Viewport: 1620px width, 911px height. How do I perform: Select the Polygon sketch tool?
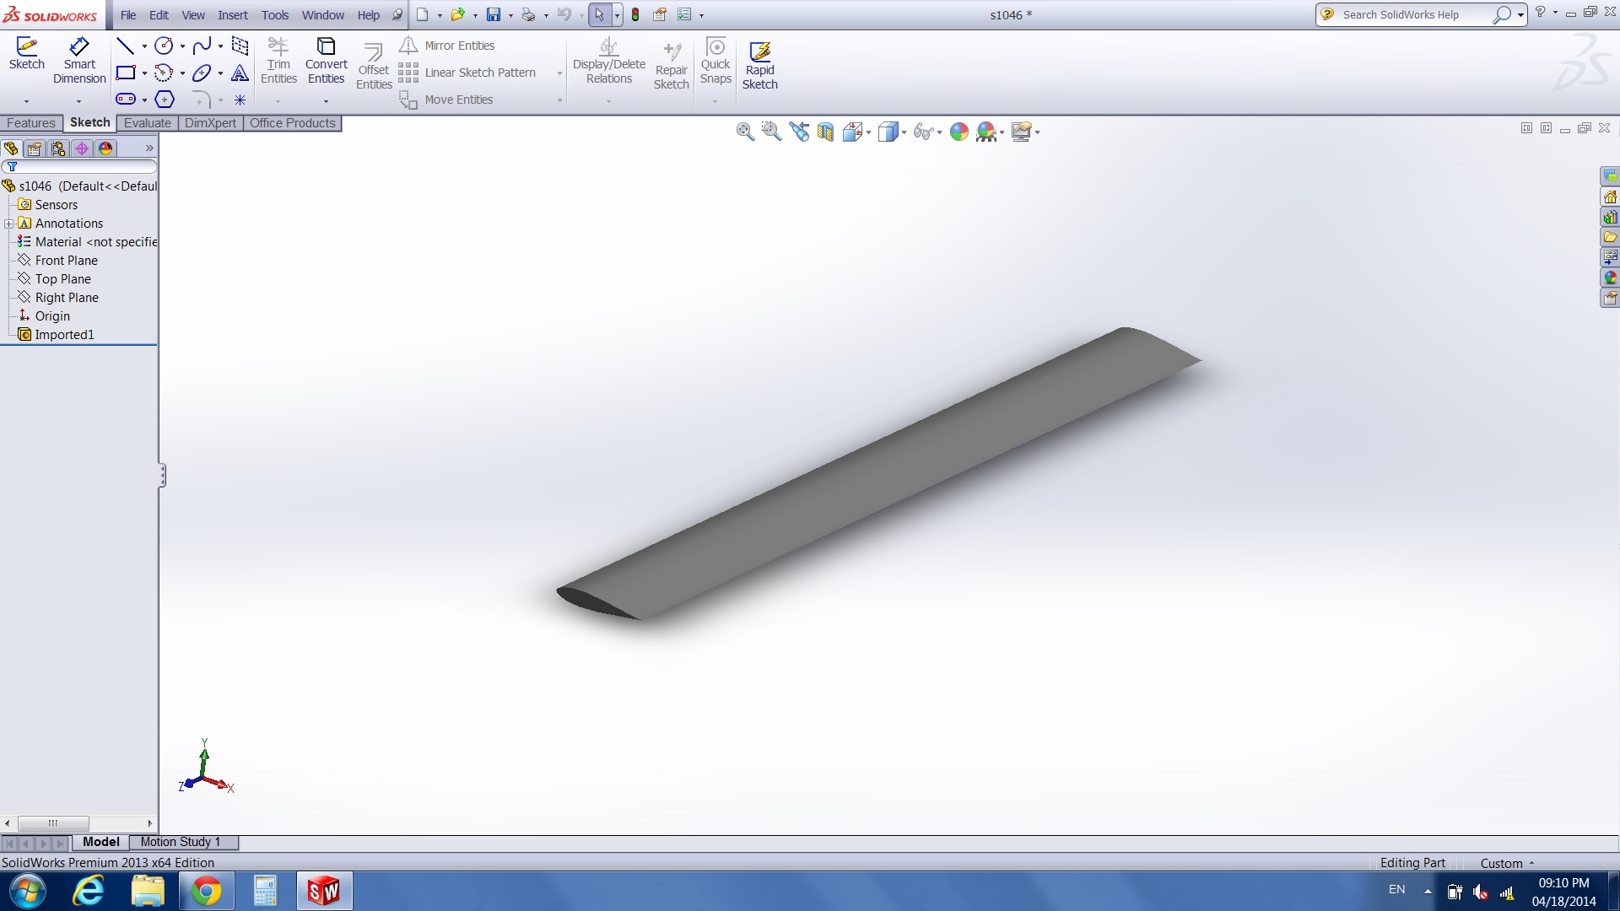coord(165,100)
